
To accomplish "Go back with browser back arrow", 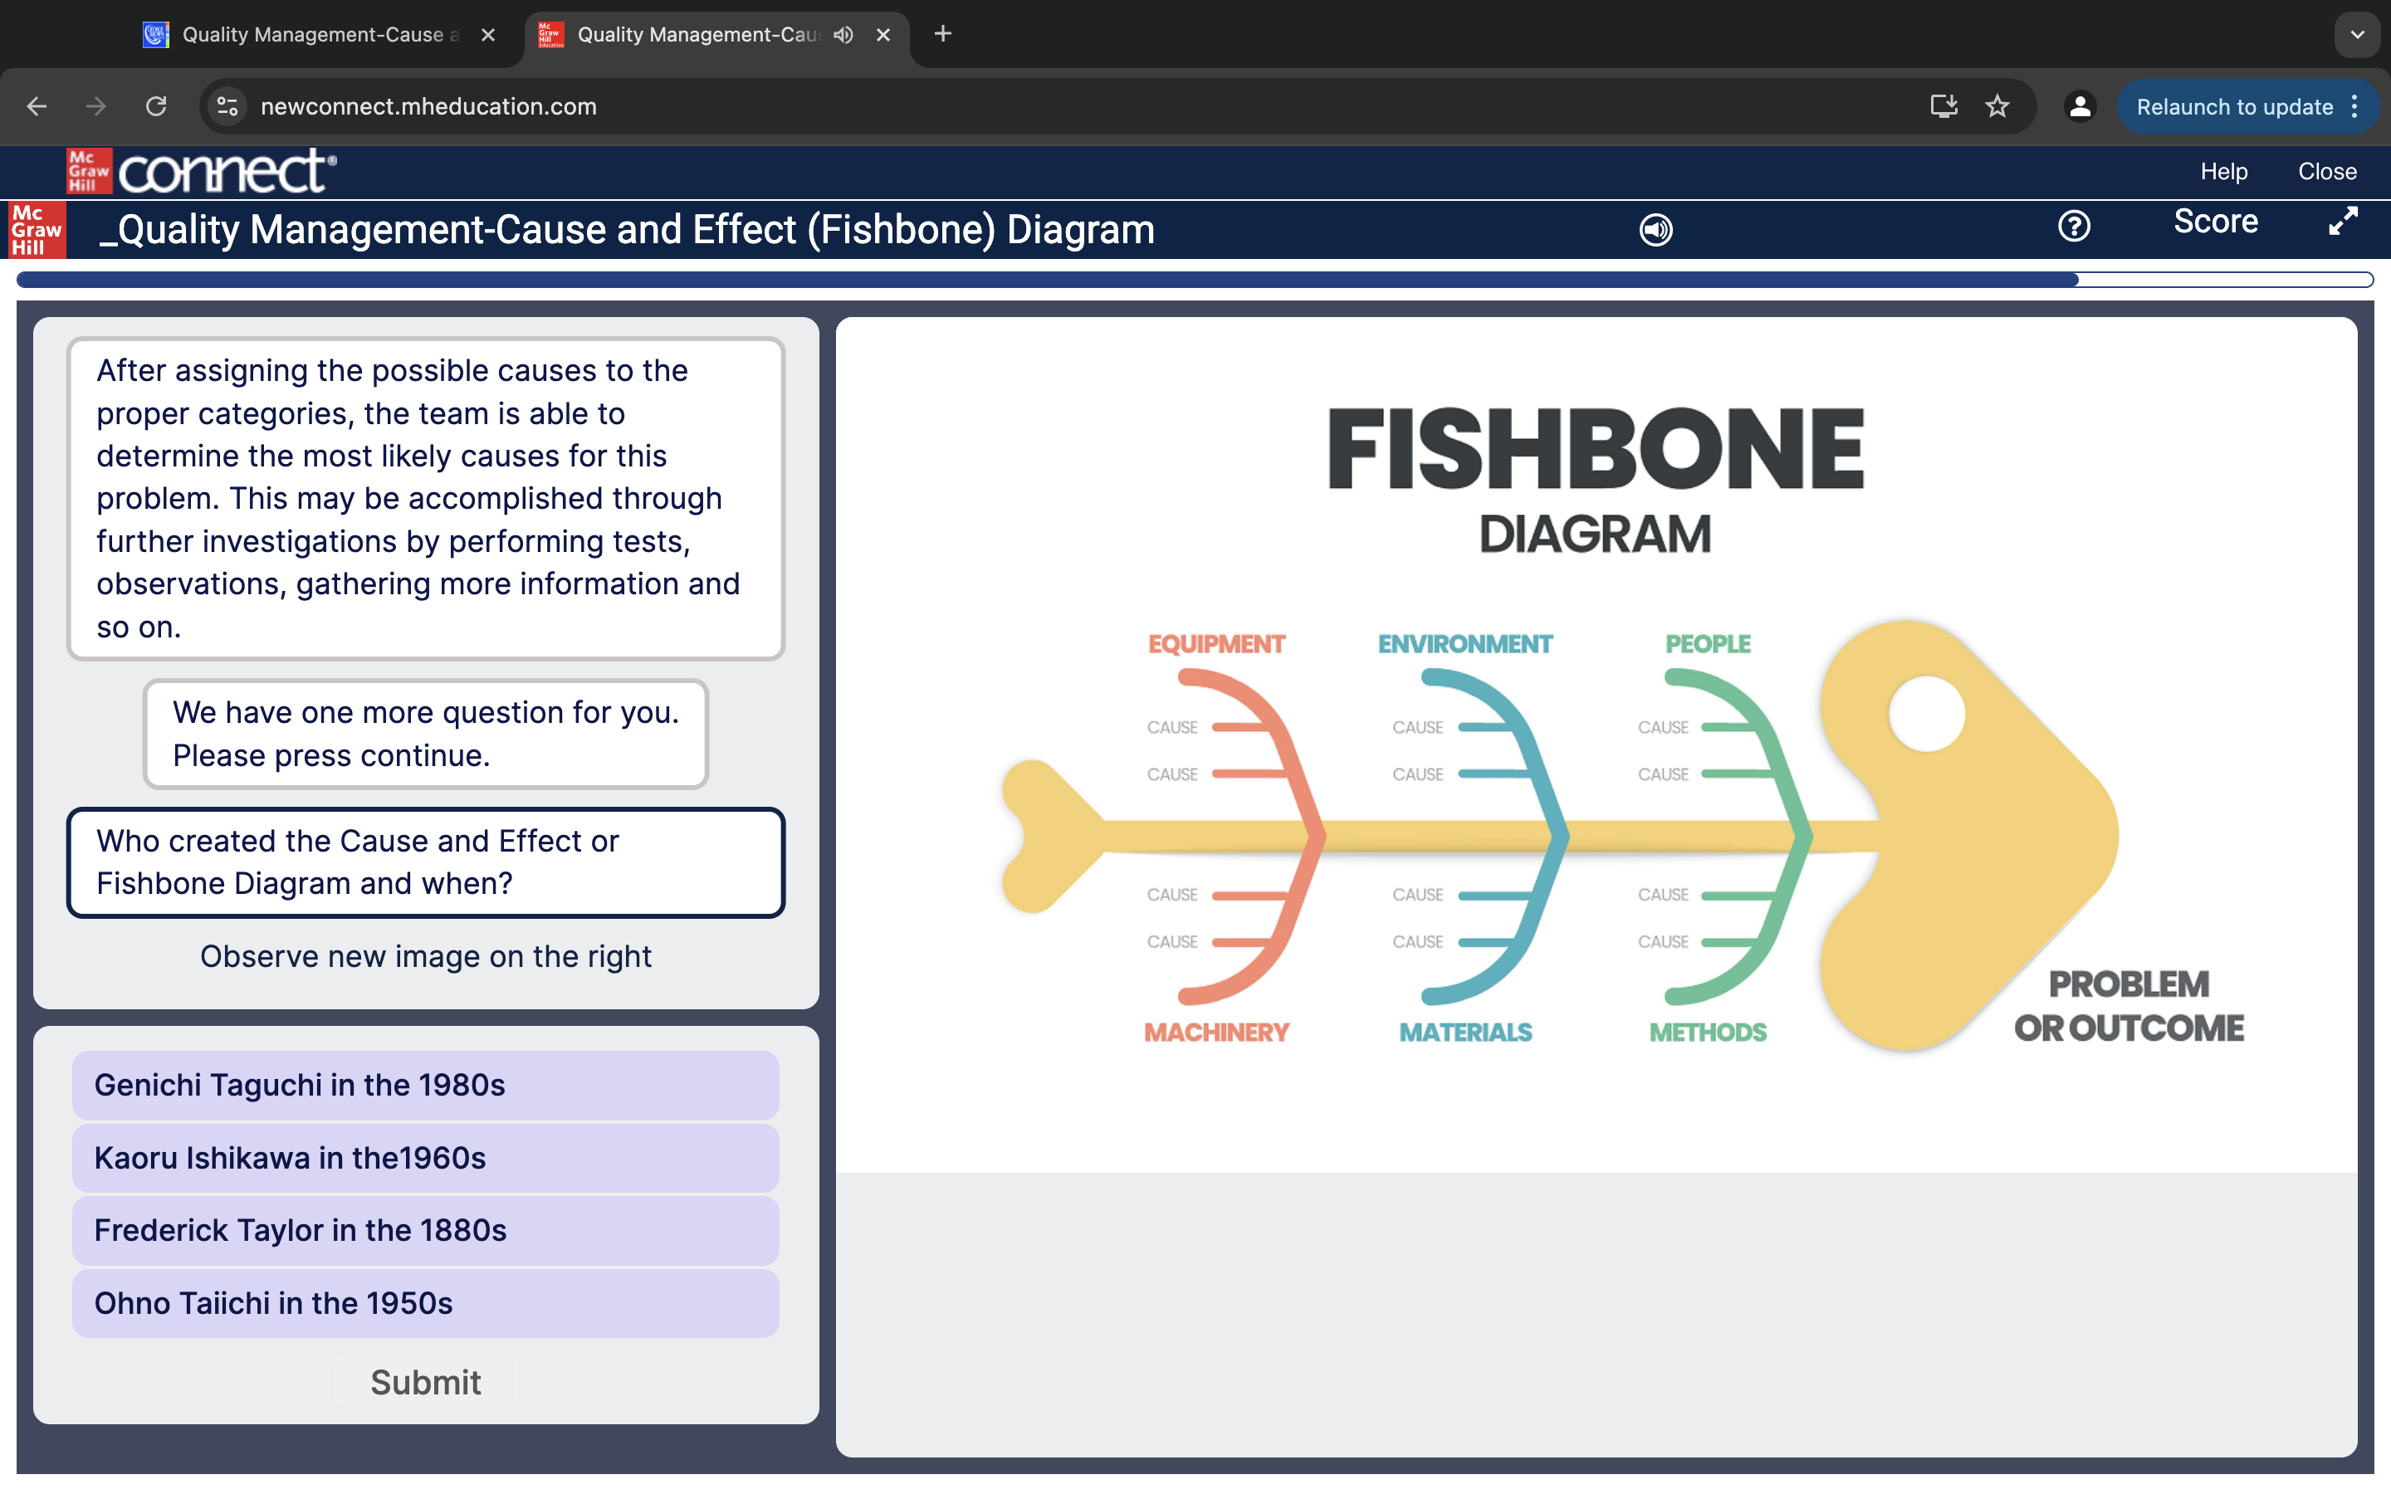I will 37,107.
